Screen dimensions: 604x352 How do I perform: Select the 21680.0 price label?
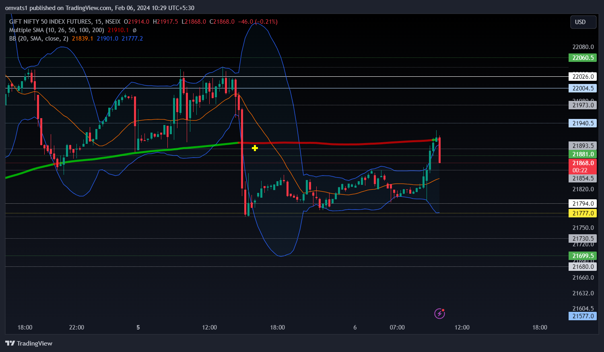[x=583, y=267]
